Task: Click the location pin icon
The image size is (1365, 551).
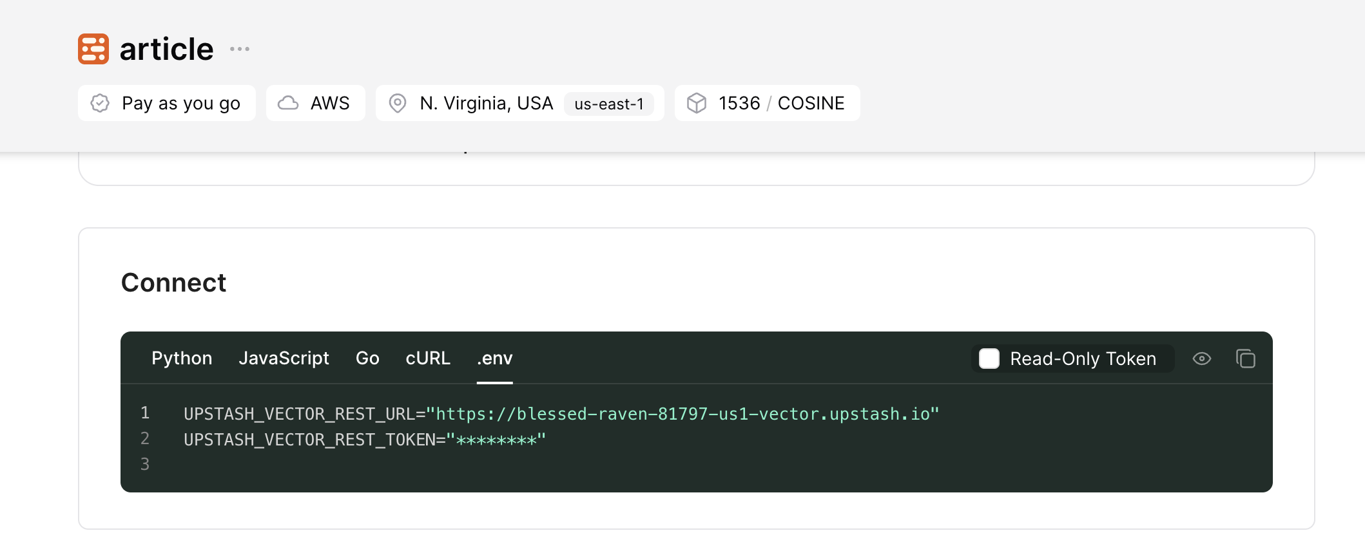Action: [x=398, y=103]
